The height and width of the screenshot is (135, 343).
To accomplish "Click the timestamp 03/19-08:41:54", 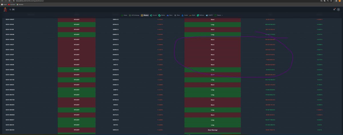I will [x=10, y=130].
